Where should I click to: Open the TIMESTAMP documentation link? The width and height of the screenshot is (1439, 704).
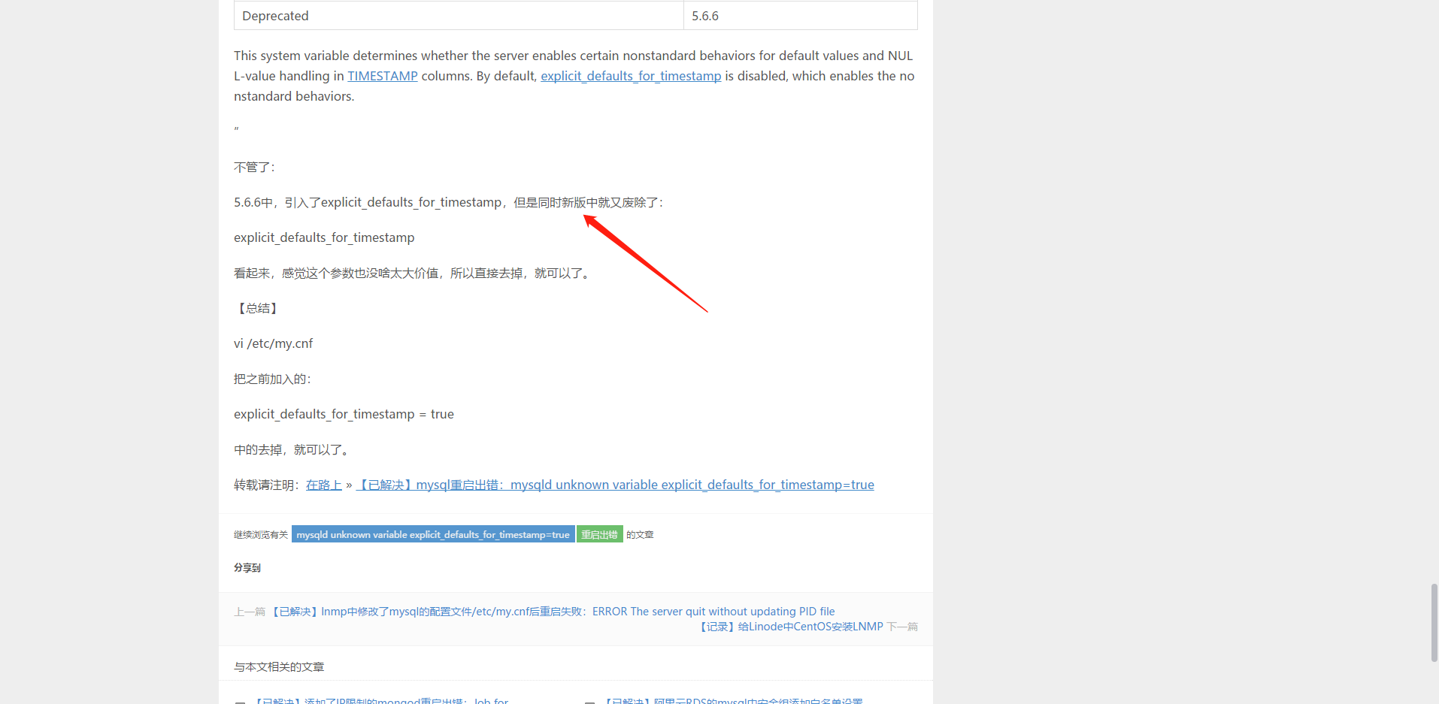tap(382, 76)
